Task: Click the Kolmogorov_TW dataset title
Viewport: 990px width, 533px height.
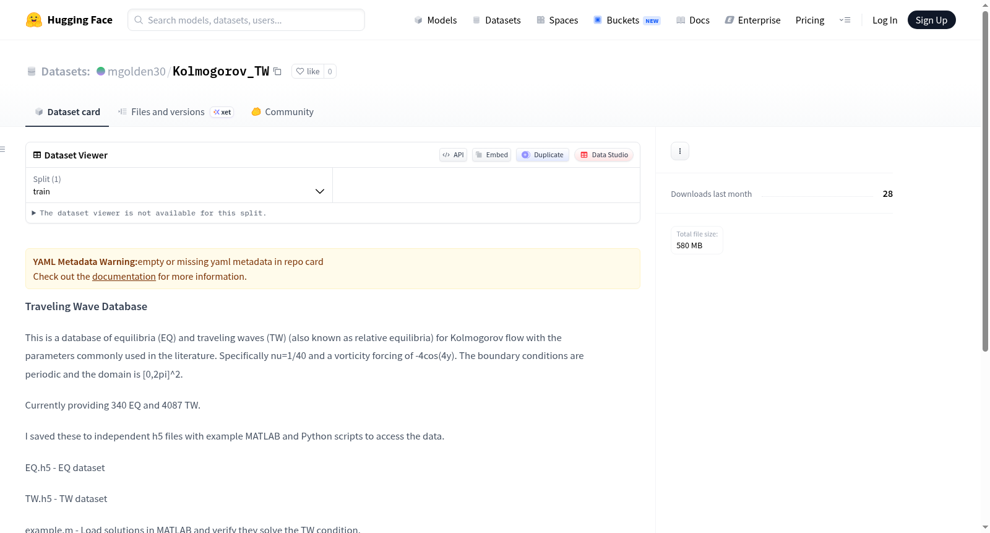Action: pos(221,72)
